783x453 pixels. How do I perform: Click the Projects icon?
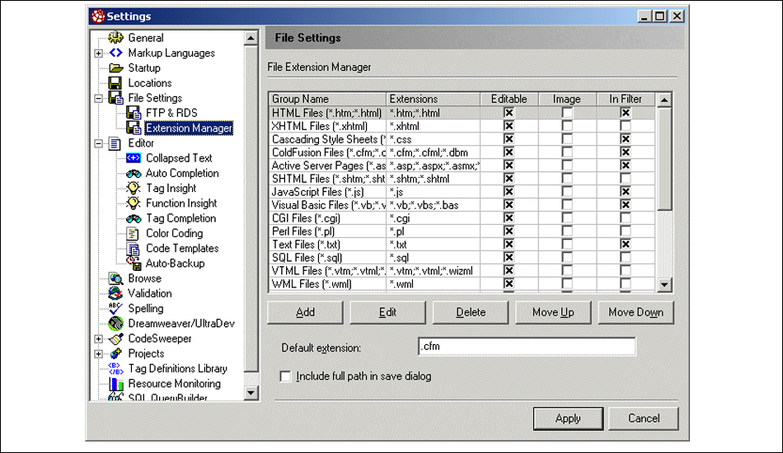(116, 353)
